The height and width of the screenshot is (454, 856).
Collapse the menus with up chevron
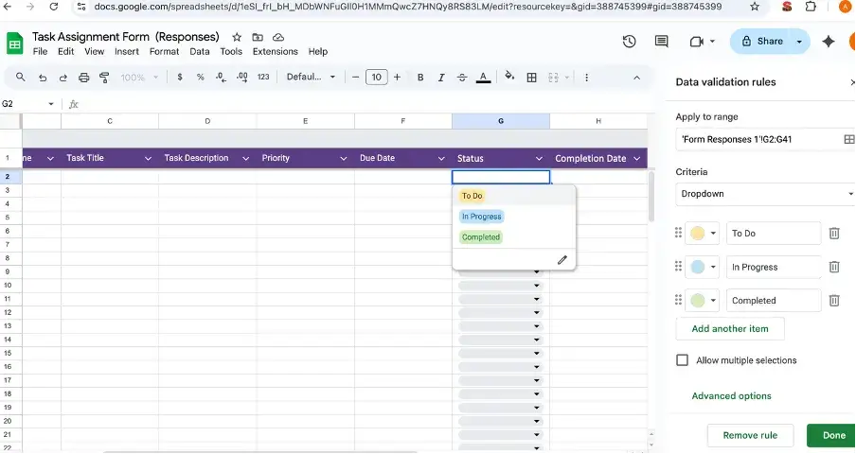[x=636, y=78]
